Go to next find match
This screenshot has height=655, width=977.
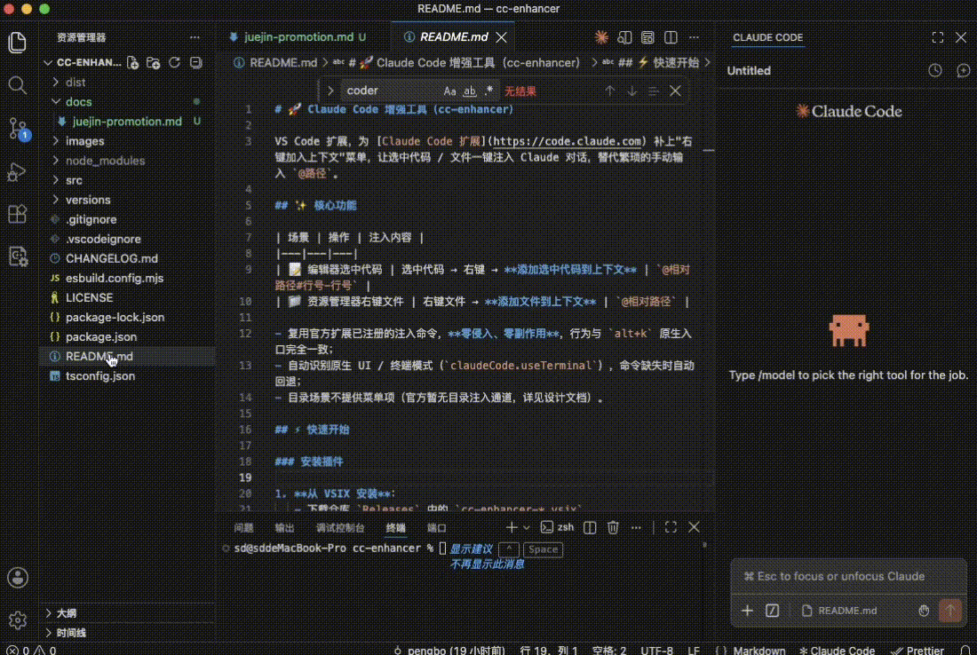click(x=631, y=91)
